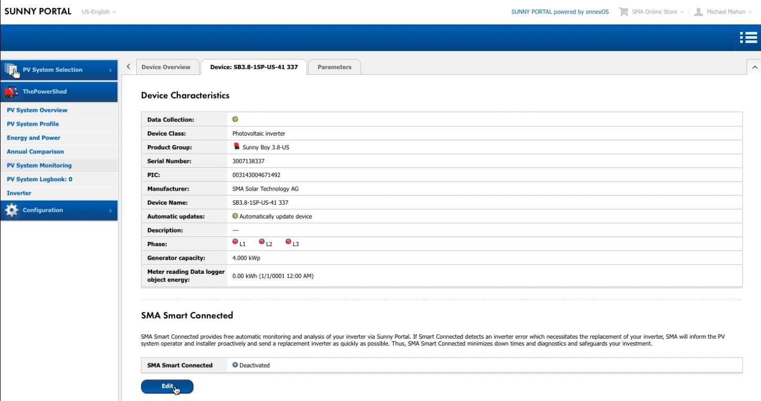This screenshot has width=761, height=401.
Task: Click the Deactivated status icon
Action: pos(235,365)
